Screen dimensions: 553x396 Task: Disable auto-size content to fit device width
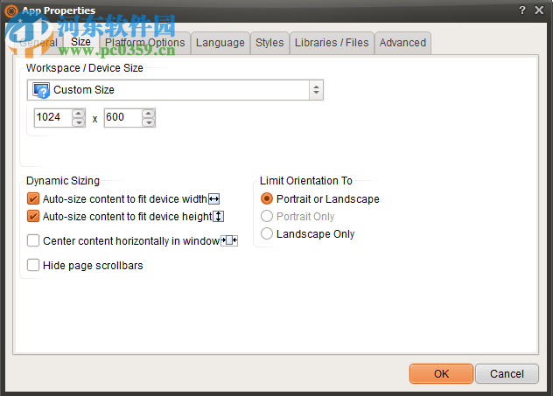tap(34, 199)
